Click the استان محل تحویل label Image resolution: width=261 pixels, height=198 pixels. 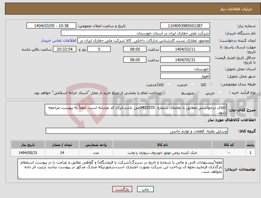(x=240, y=69)
